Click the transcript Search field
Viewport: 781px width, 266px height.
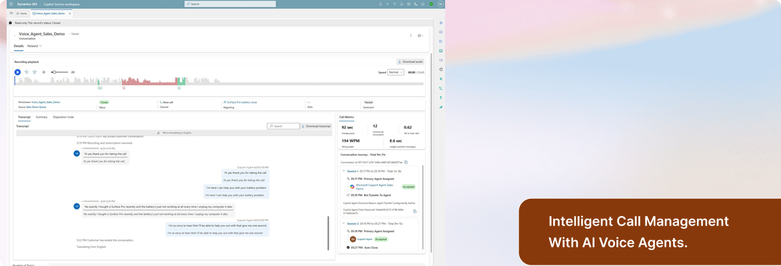pyautogui.click(x=283, y=126)
